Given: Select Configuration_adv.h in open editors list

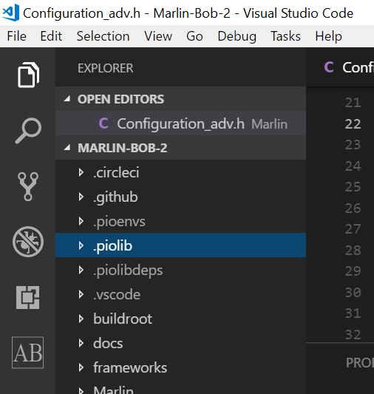Looking at the screenshot, I should coord(180,123).
